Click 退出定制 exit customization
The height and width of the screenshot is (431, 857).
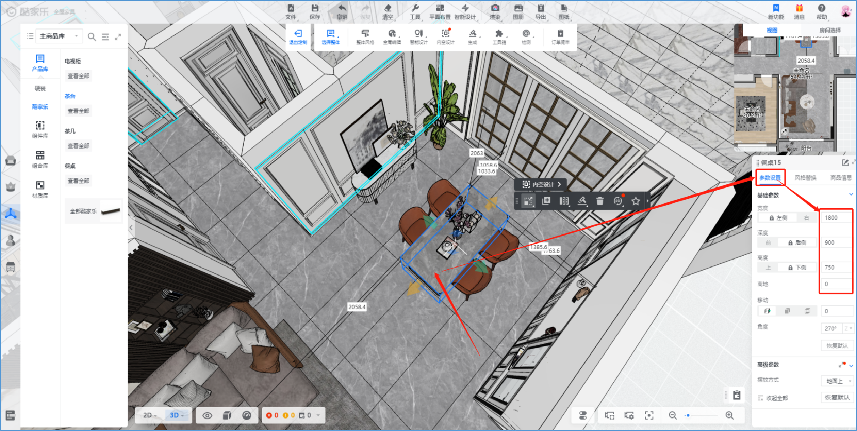click(x=298, y=37)
